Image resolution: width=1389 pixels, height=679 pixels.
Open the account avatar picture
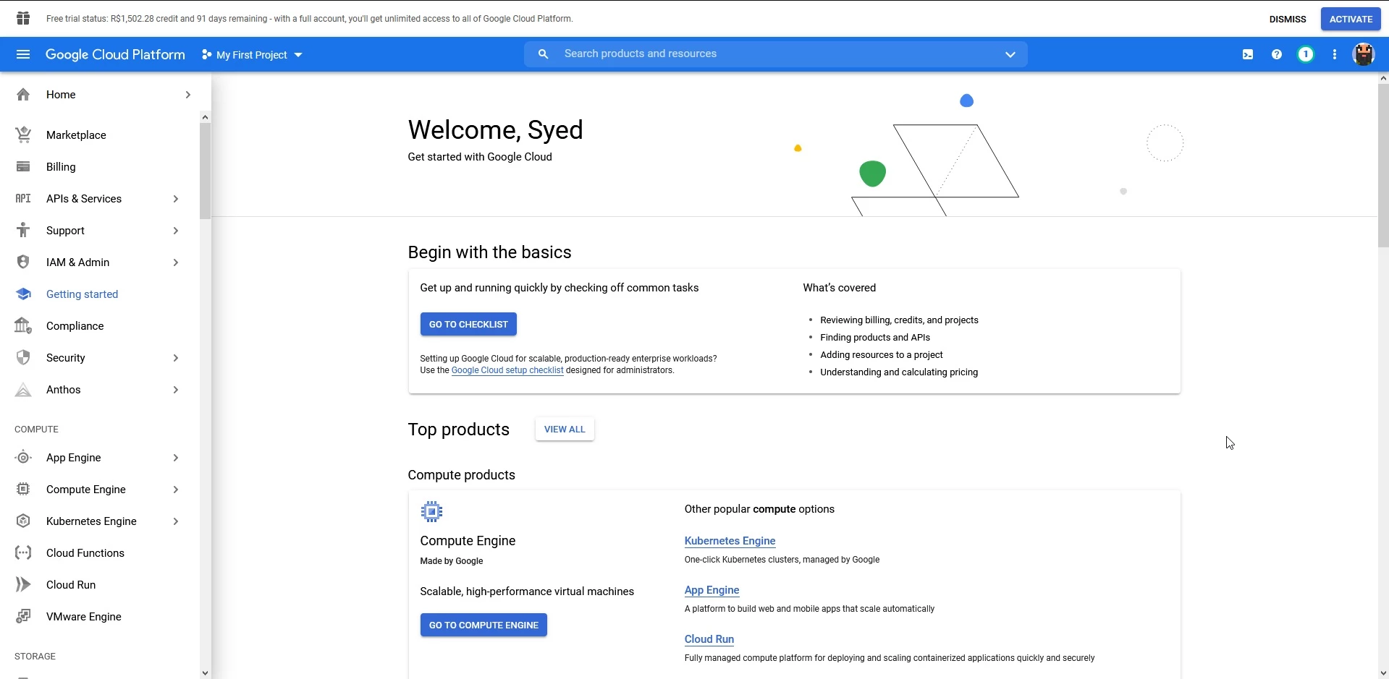point(1364,54)
